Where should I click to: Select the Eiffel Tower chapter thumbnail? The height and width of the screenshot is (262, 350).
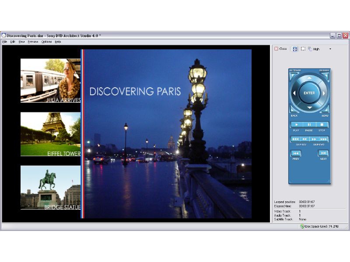(x=50, y=134)
